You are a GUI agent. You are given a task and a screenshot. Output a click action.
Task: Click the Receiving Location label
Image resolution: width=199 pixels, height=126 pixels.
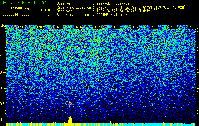pyautogui.click(x=74, y=7)
